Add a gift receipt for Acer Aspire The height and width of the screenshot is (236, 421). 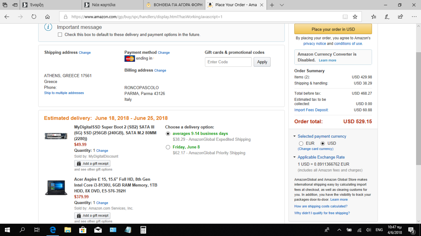click(x=92, y=216)
